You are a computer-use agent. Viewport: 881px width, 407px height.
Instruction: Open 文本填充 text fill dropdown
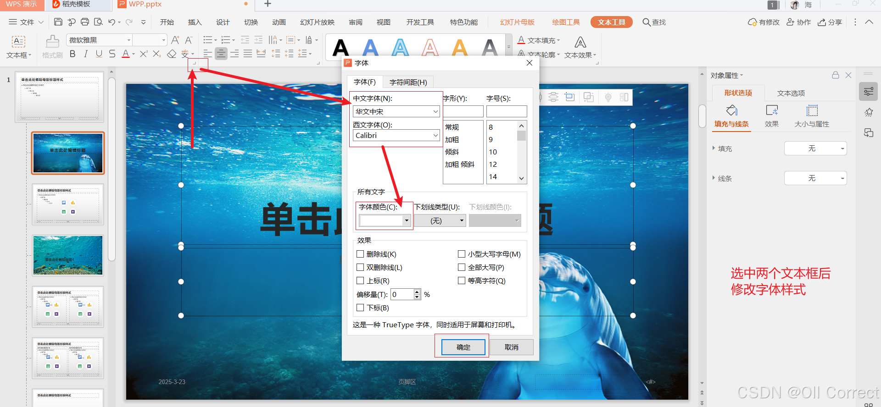pyautogui.click(x=539, y=40)
